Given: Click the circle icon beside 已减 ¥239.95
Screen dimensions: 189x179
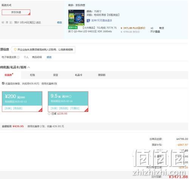Looking at the screenshot, I should (x=49, y=114).
